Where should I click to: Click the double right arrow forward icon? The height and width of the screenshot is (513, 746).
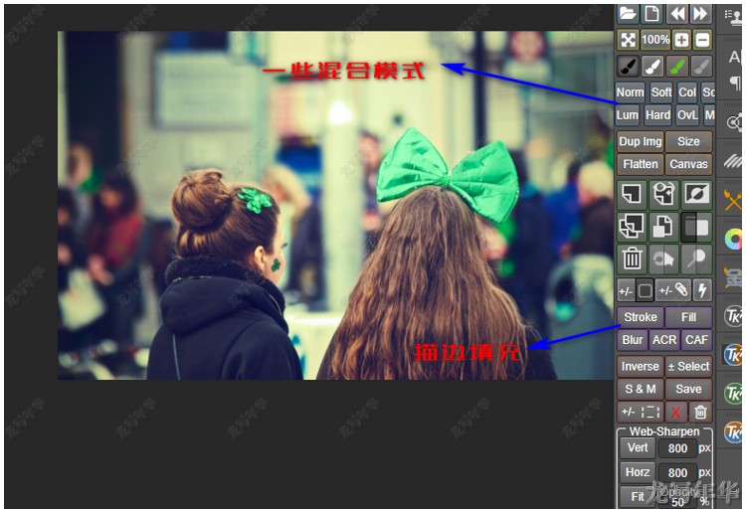tap(701, 13)
